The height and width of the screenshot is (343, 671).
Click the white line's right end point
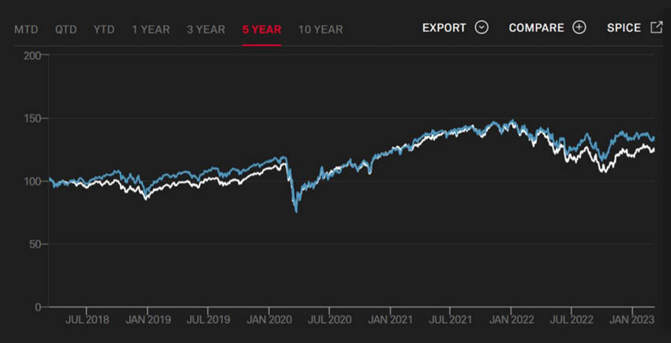pyautogui.click(x=654, y=149)
